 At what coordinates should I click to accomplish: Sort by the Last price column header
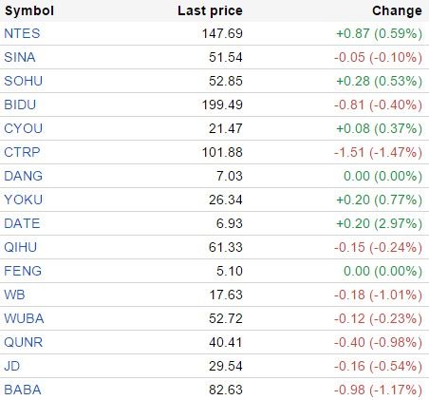pyautogui.click(x=210, y=11)
